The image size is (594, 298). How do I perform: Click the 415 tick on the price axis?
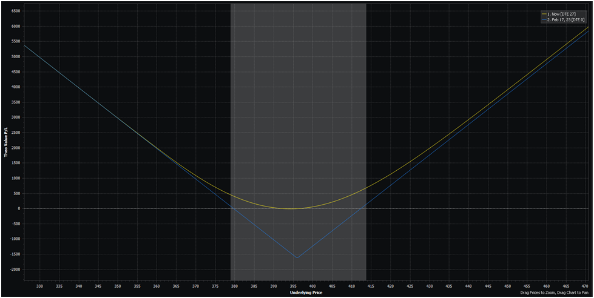371,286
